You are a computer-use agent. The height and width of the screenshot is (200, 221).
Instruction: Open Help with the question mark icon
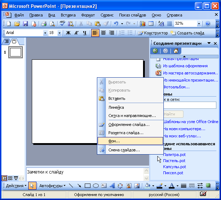click(208, 24)
